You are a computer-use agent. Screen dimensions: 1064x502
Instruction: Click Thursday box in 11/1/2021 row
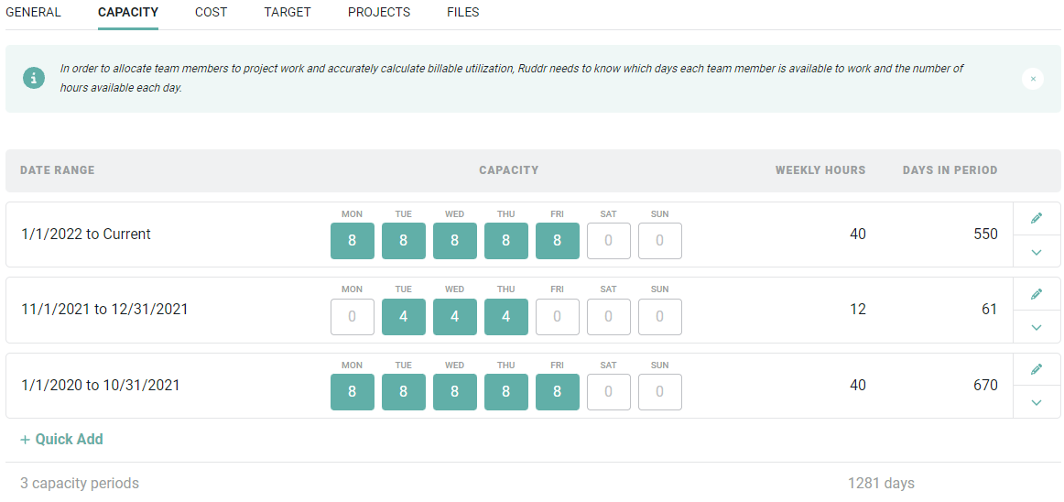coord(506,317)
